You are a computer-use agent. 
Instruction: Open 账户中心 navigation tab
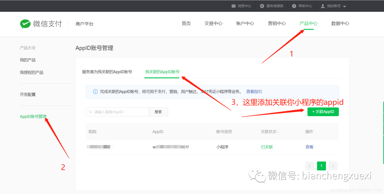point(245,23)
